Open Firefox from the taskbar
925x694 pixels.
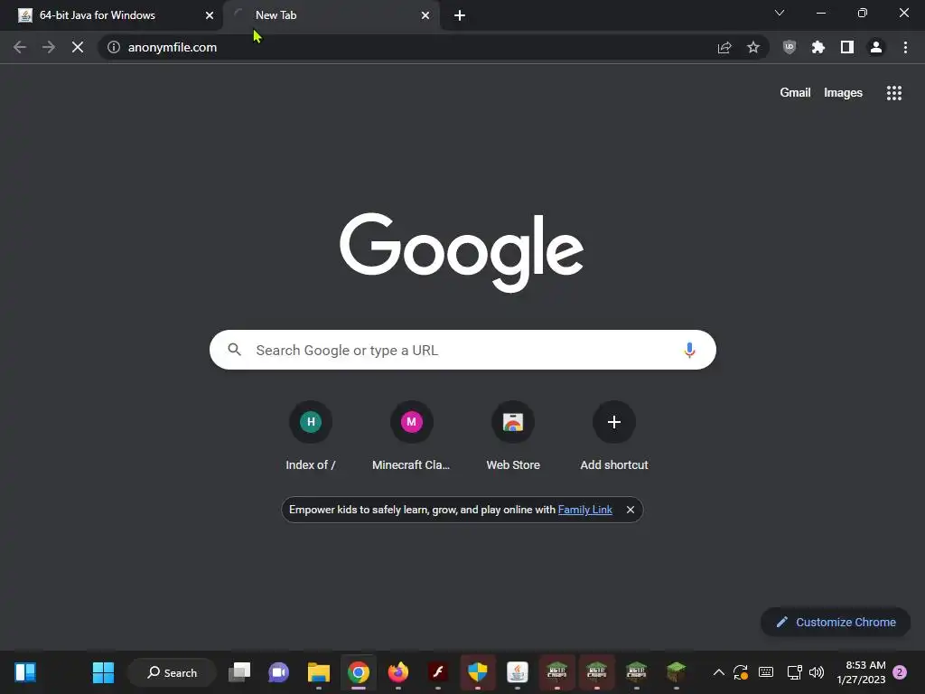tap(398, 672)
